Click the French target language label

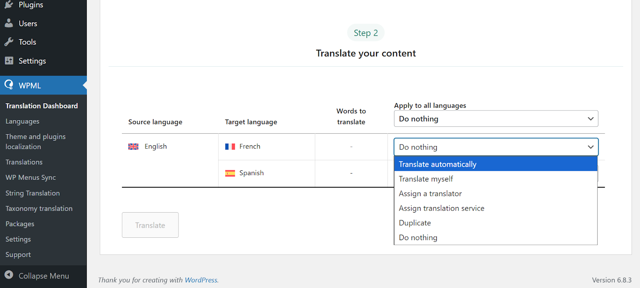[250, 146]
